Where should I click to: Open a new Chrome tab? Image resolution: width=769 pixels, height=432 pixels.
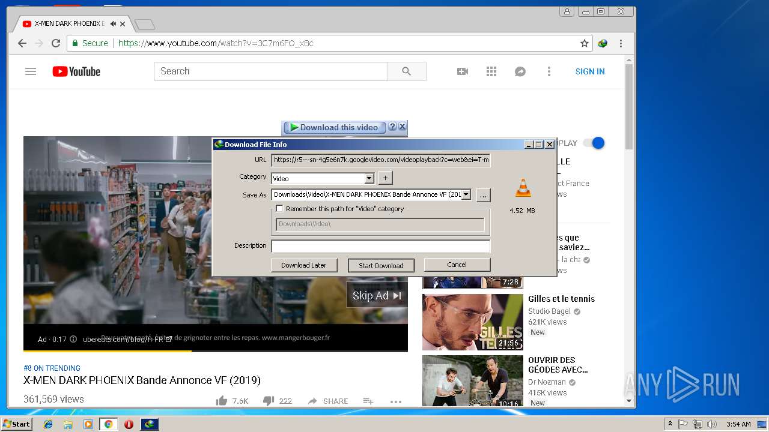tap(145, 25)
